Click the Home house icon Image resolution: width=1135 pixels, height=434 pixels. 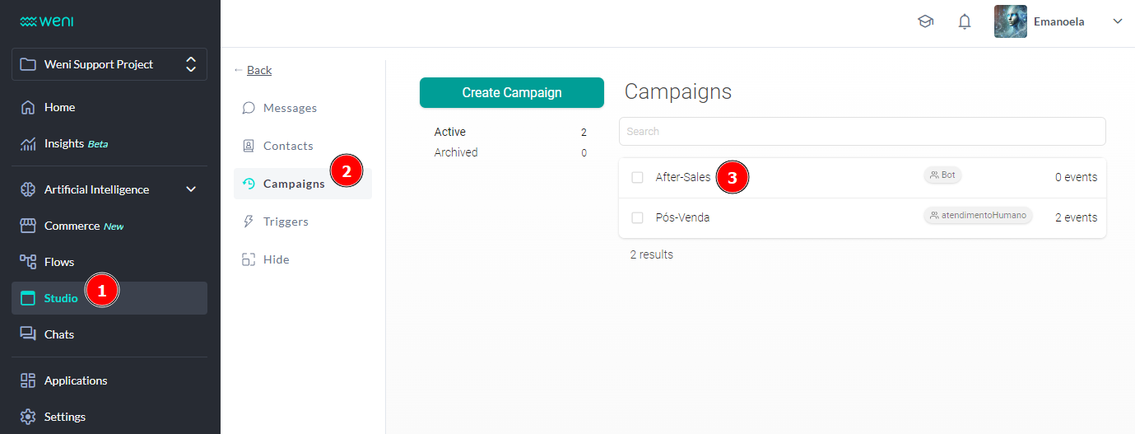(x=28, y=107)
